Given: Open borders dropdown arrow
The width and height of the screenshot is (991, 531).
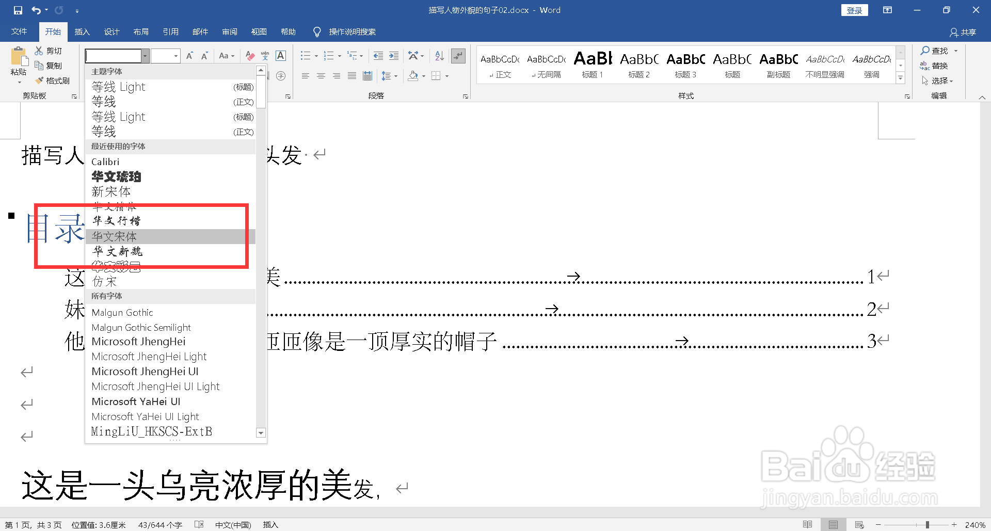Looking at the screenshot, I should point(447,76).
